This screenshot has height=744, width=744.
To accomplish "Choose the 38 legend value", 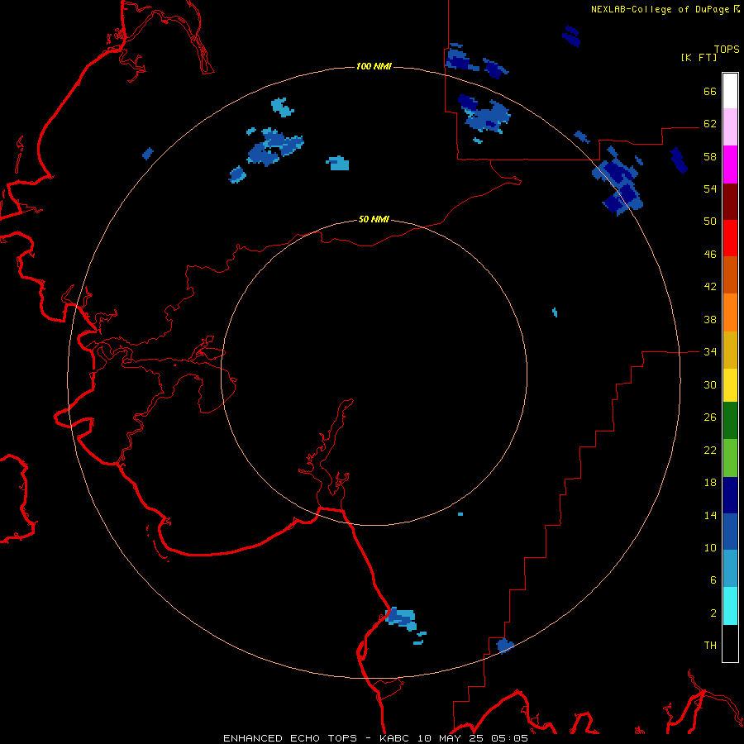I will click(x=710, y=319).
